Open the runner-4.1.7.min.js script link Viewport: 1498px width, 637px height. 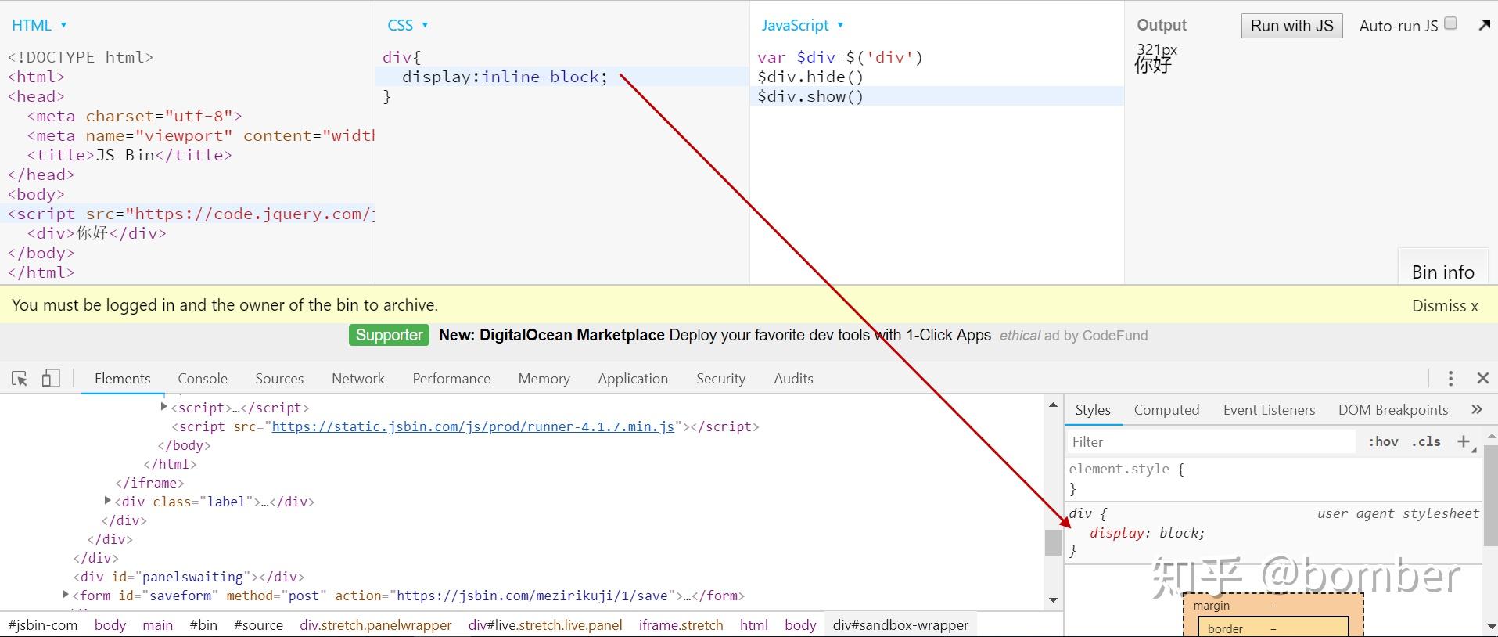coord(472,426)
